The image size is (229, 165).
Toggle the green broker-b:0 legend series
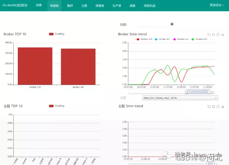(199, 39)
